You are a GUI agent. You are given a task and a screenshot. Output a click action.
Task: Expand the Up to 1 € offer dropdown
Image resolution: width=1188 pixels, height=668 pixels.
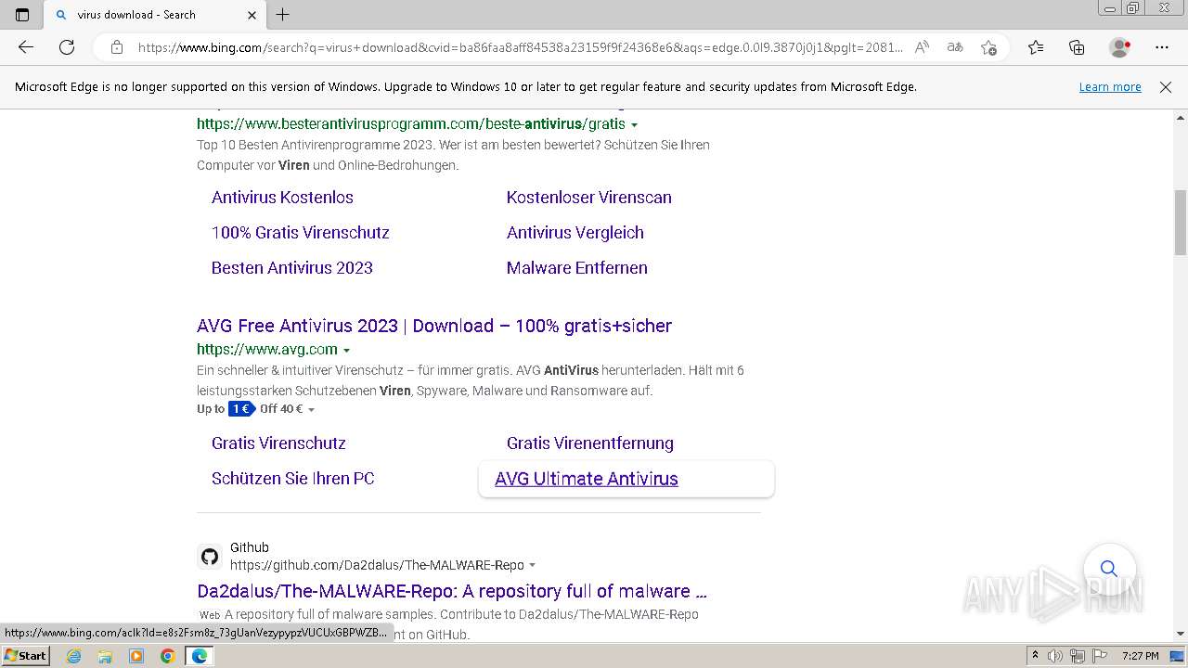click(x=311, y=409)
